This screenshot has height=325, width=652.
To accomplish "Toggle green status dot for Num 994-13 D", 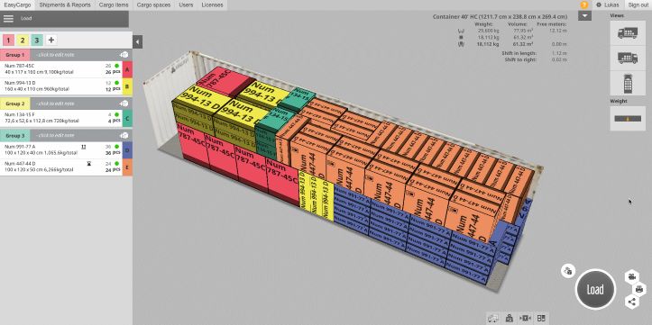I will 117,83.
